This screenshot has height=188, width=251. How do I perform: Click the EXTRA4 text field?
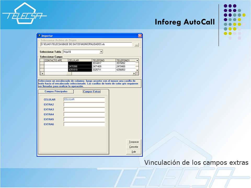84,114
